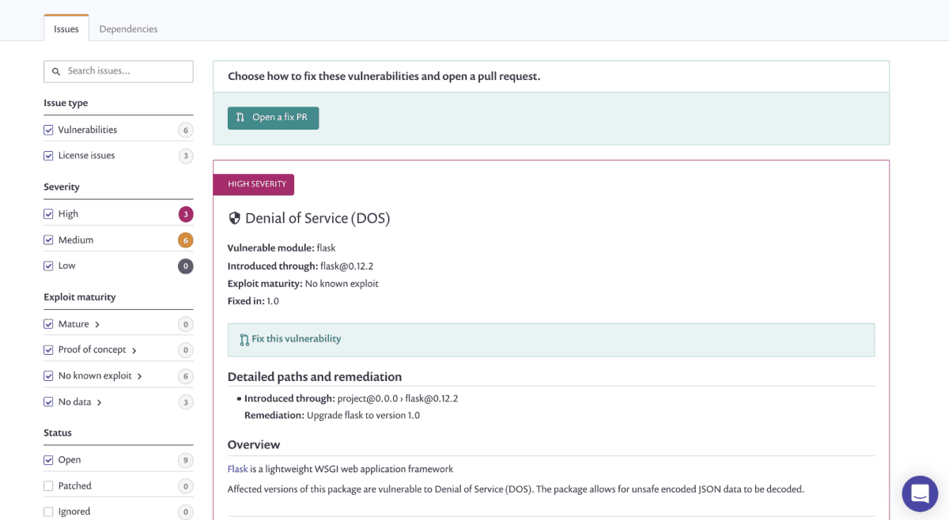
Task: Click the Affected versions description sentence
Action: click(516, 489)
